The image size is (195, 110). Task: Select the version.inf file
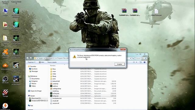(x=55, y=103)
